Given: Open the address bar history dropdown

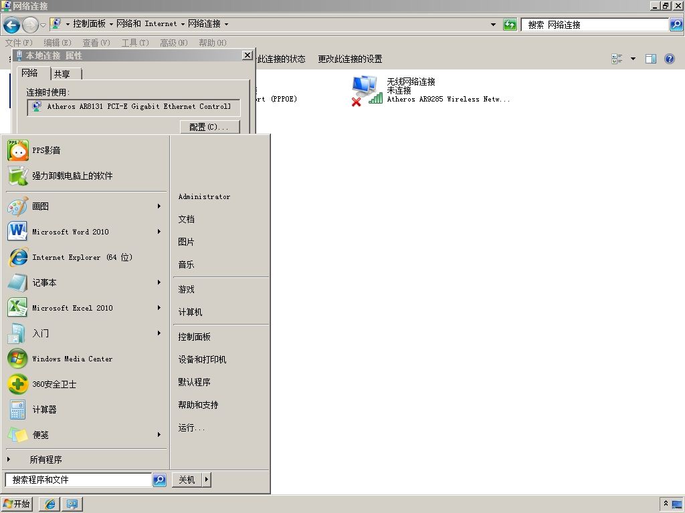Looking at the screenshot, I should [x=493, y=25].
